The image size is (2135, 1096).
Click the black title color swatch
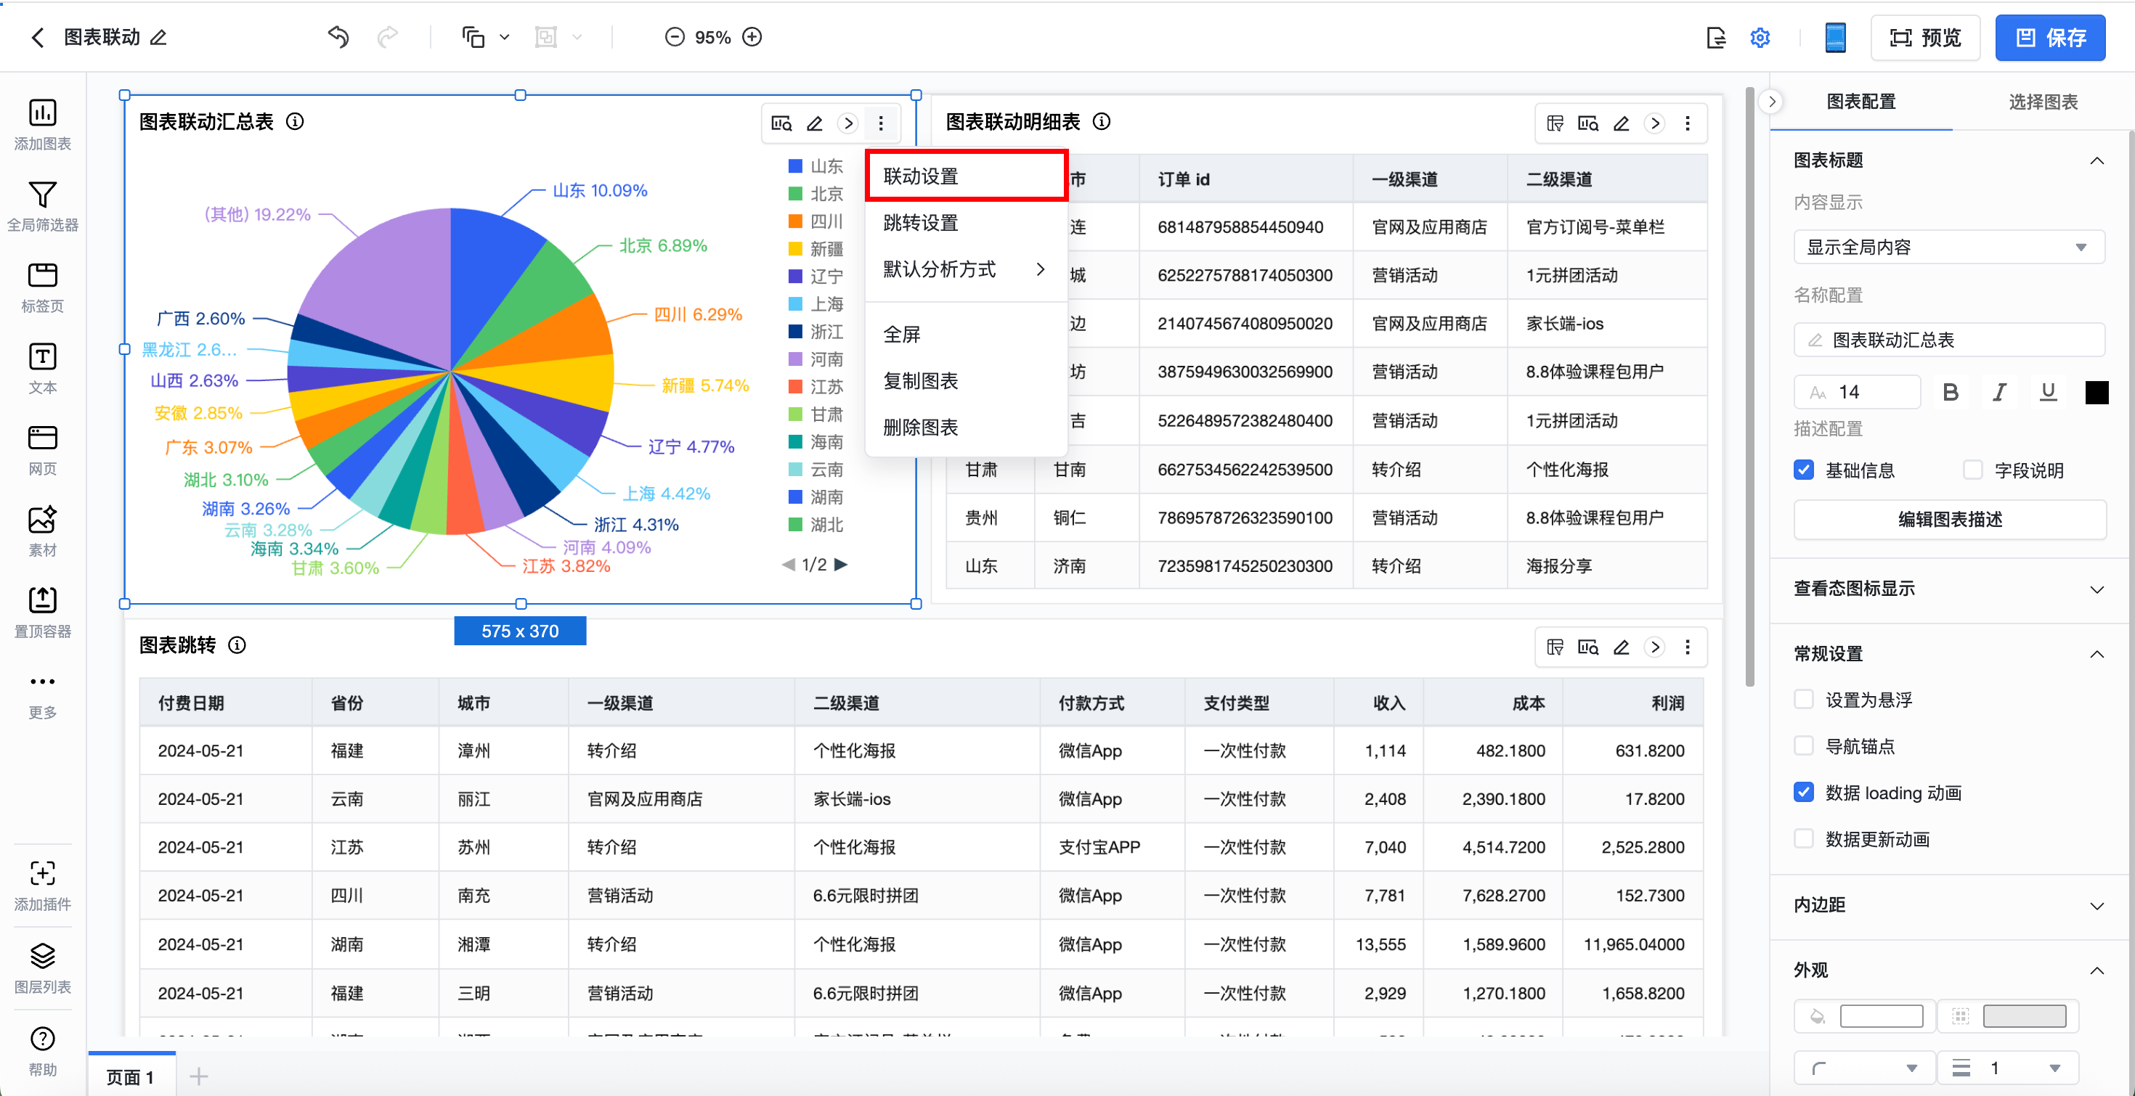(x=2096, y=392)
